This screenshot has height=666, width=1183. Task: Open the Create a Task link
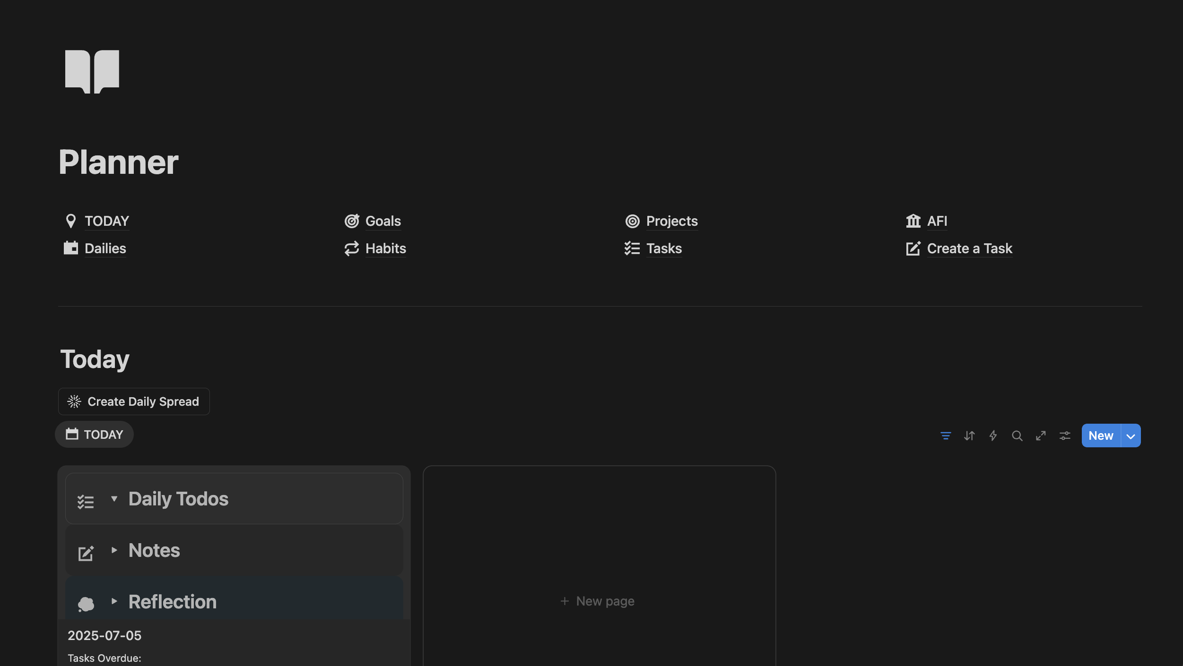tap(969, 248)
